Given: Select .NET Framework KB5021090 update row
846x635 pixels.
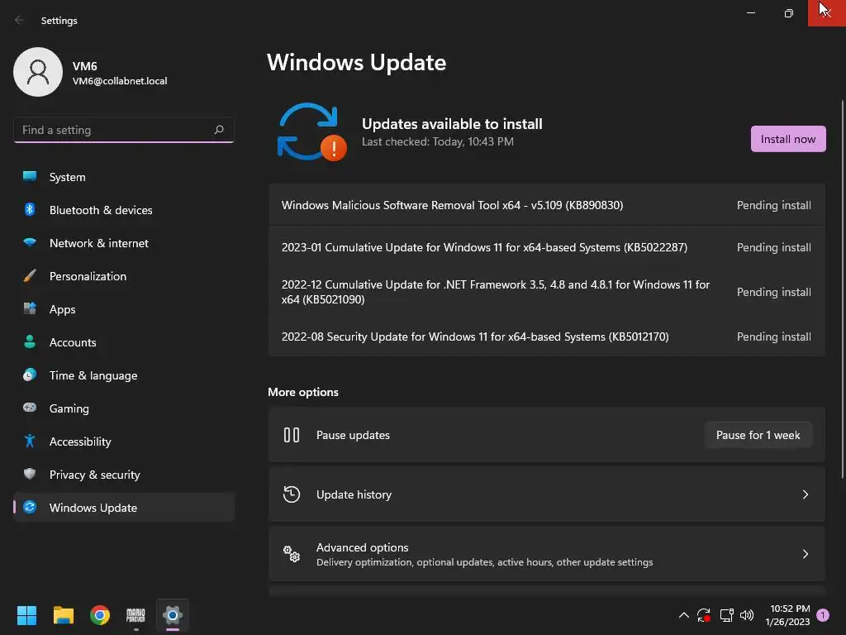Looking at the screenshot, I should click(x=547, y=292).
